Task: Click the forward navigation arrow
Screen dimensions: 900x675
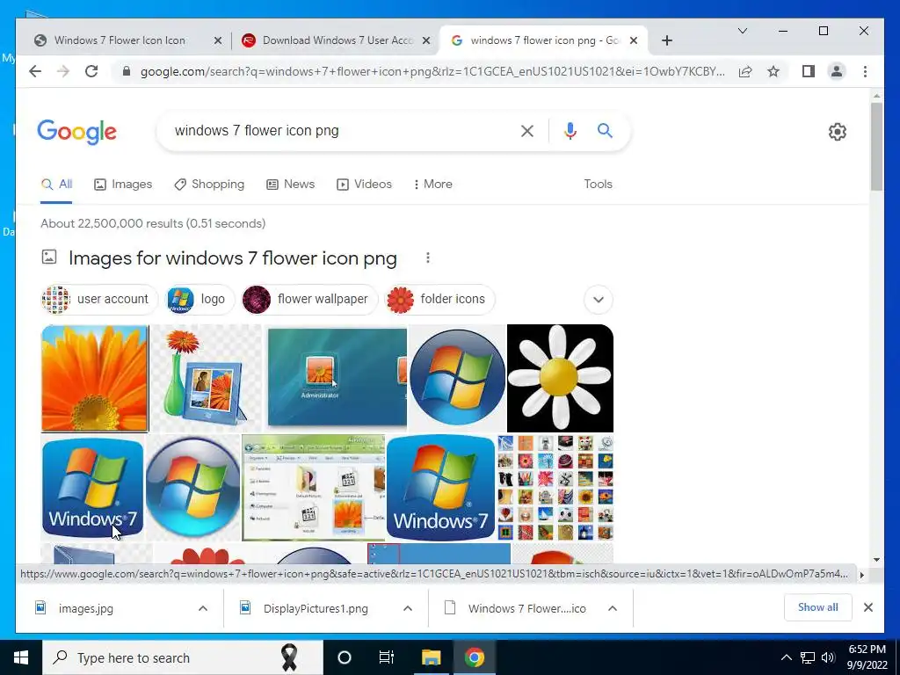Action: pos(63,71)
